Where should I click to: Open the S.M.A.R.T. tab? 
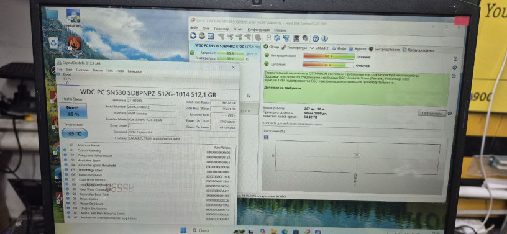(x=319, y=48)
